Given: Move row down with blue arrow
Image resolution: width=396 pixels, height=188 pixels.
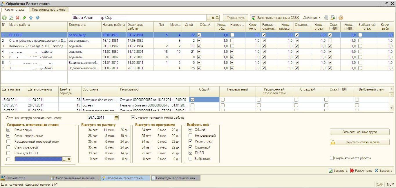Looking at the screenshot, I should [x=37, y=18].
